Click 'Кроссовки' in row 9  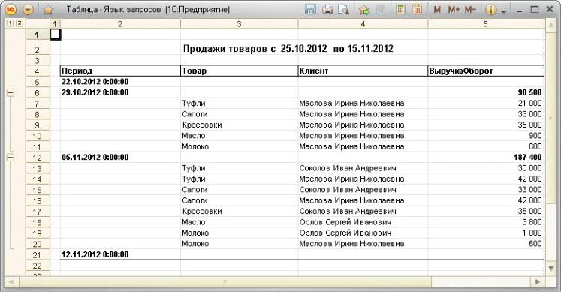tap(202, 125)
